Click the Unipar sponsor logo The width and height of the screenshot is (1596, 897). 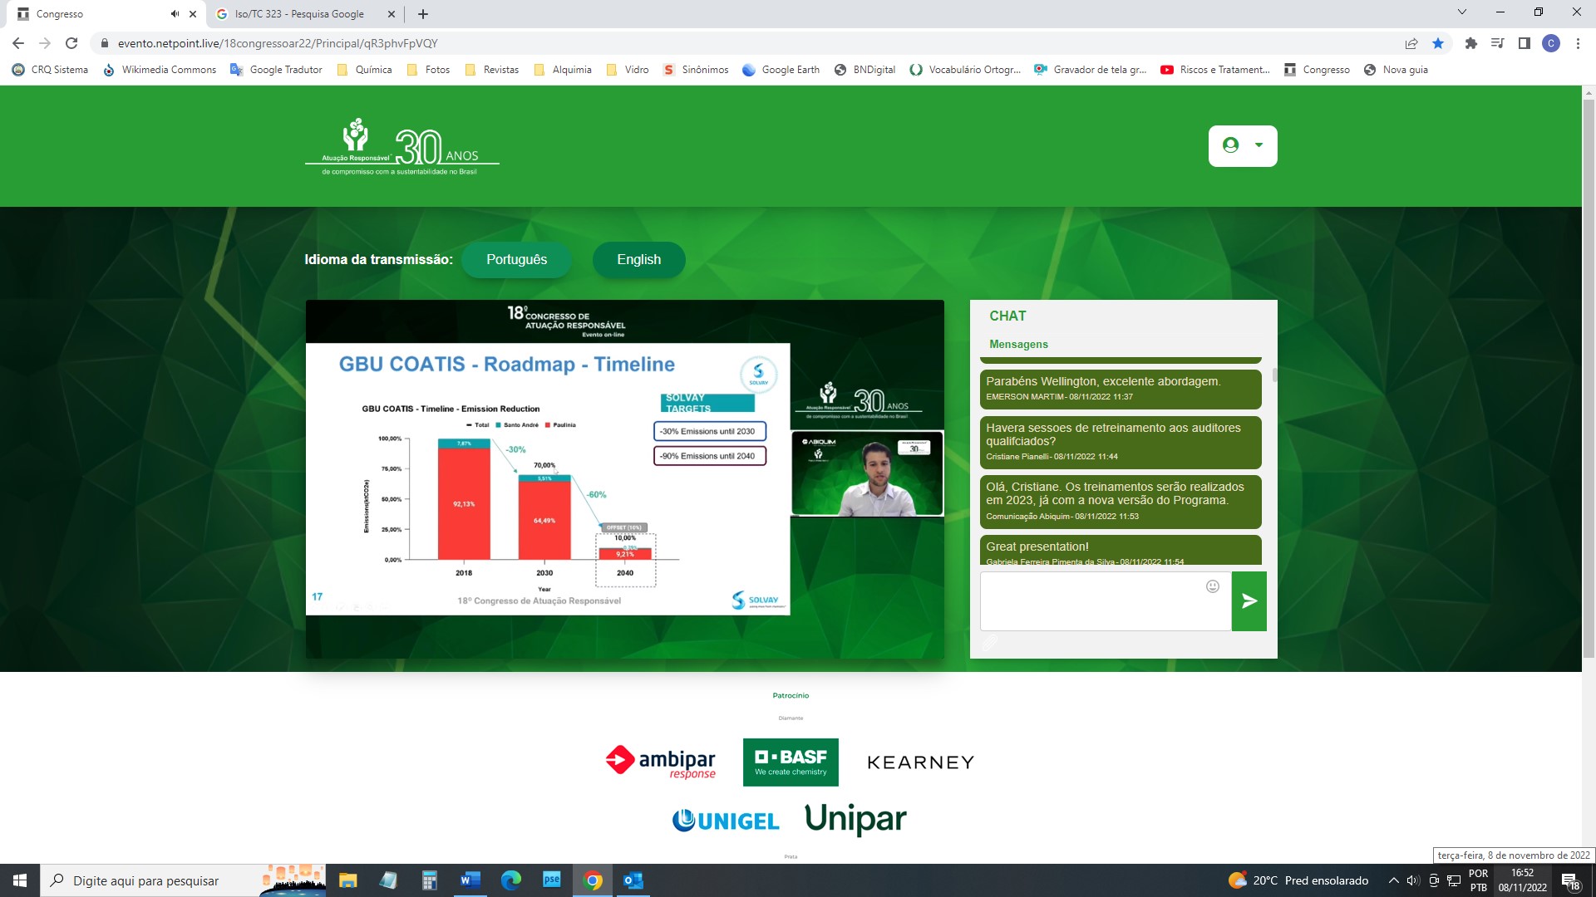tap(855, 819)
